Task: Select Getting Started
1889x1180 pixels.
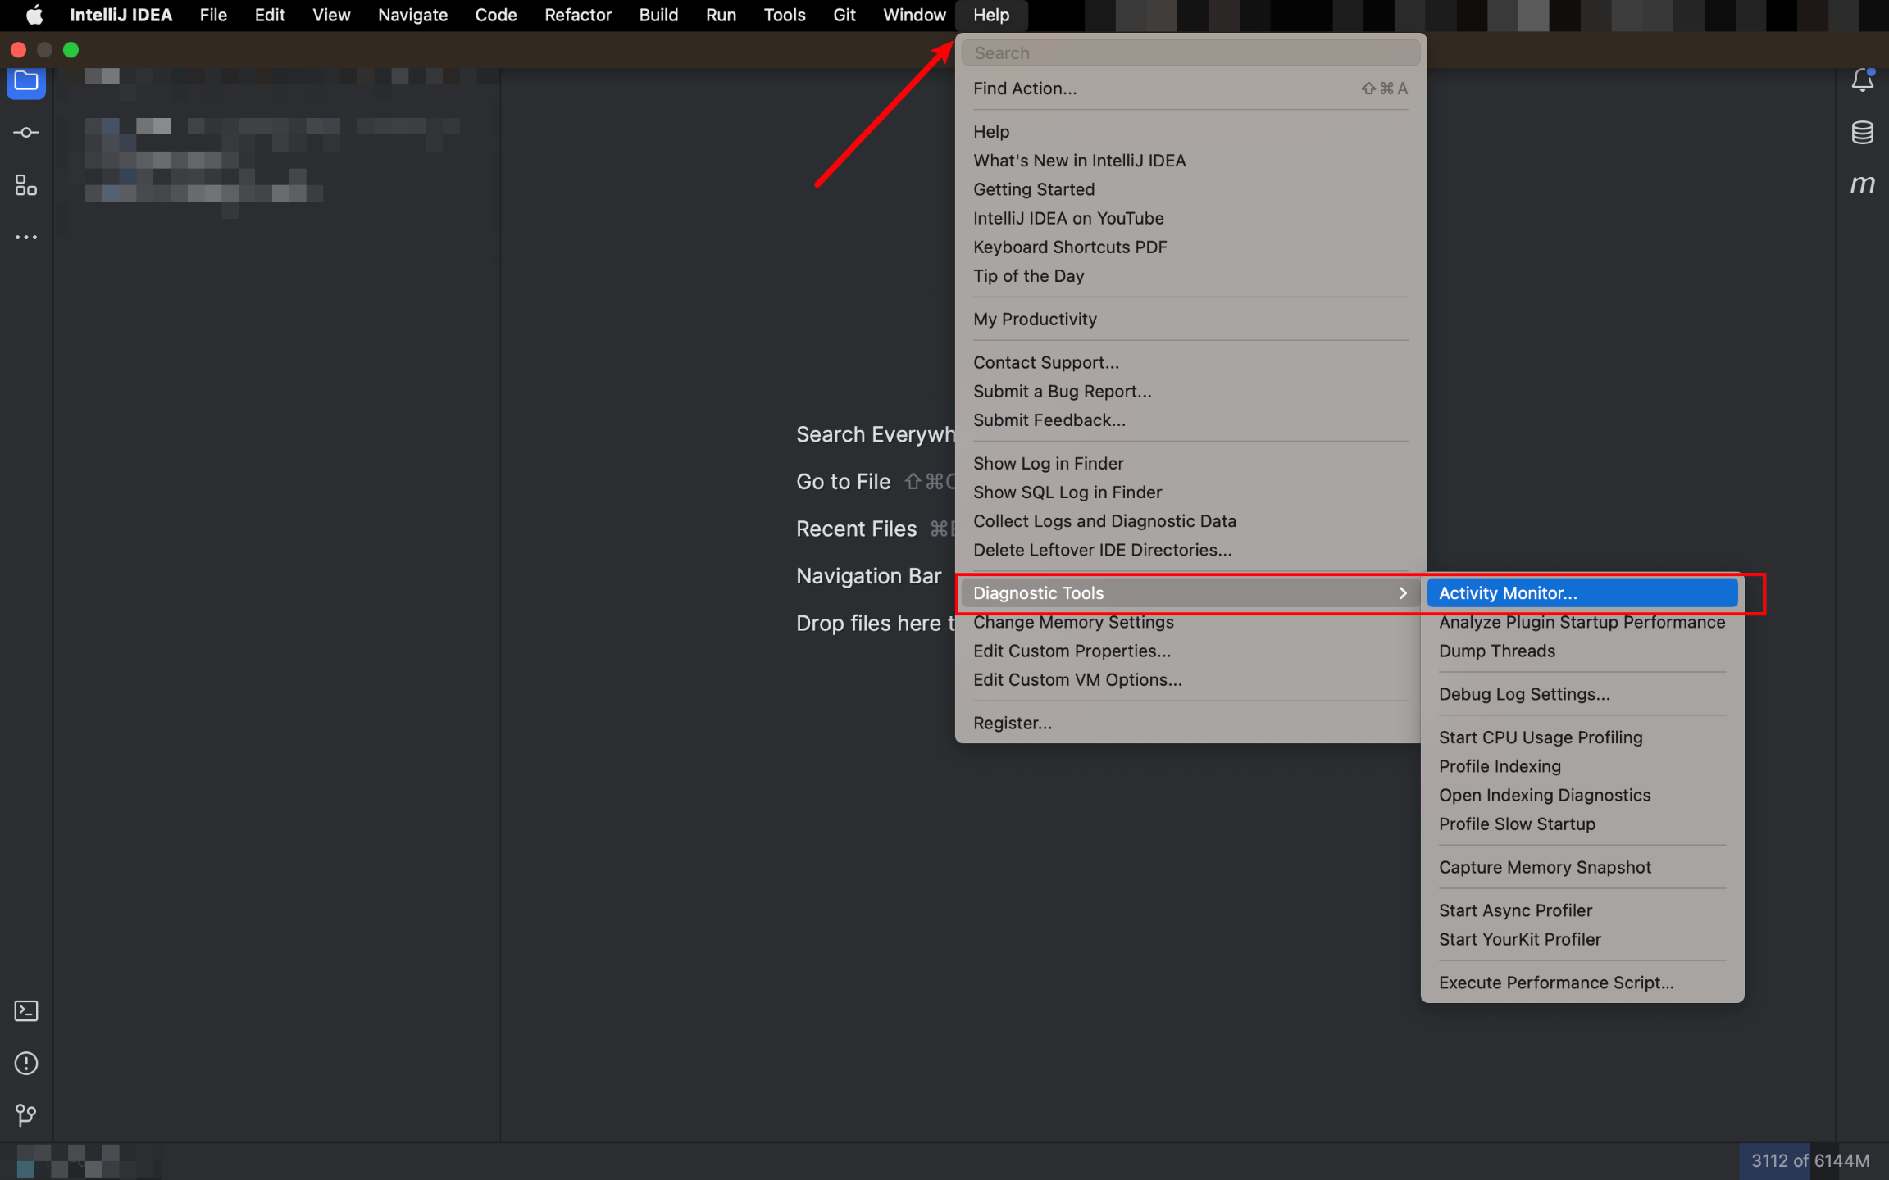Action: (x=1190, y=189)
